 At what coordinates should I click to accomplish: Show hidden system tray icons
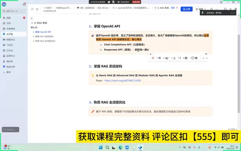pyautogui.click(x=179, y=148)
